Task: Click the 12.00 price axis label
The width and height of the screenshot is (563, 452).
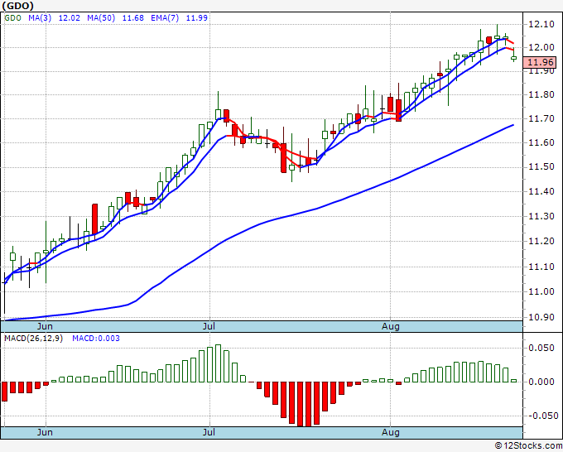Action: tap(541, 47)
